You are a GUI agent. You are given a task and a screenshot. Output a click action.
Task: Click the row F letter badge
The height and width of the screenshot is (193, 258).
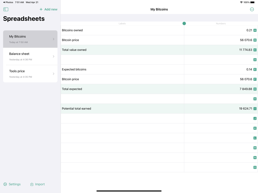click(x=255, y=79)
